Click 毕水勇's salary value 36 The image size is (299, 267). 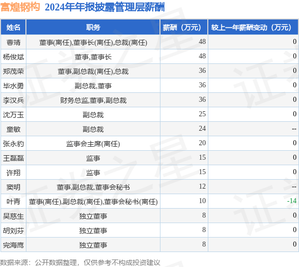pos(202,85)
